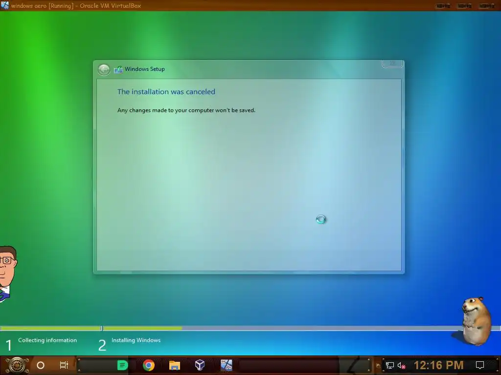Open the network tray icon
This screenshot has height=375, width=501.
click(390, 365)
